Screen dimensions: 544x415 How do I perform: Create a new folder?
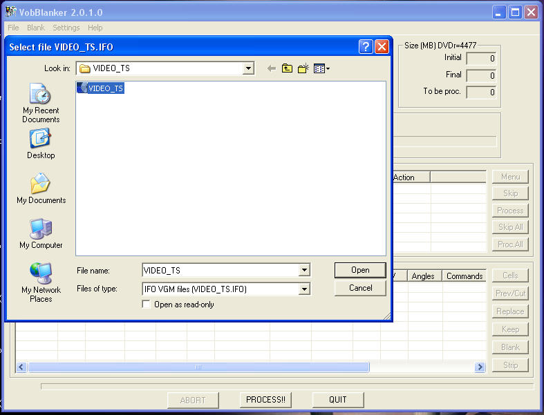point(303,68)
